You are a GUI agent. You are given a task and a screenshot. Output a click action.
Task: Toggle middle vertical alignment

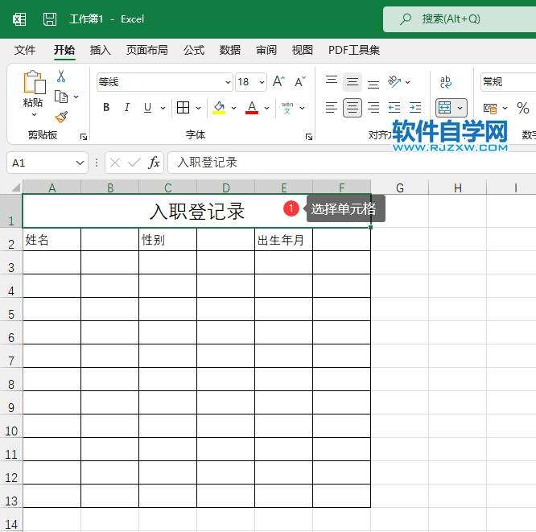352,82
